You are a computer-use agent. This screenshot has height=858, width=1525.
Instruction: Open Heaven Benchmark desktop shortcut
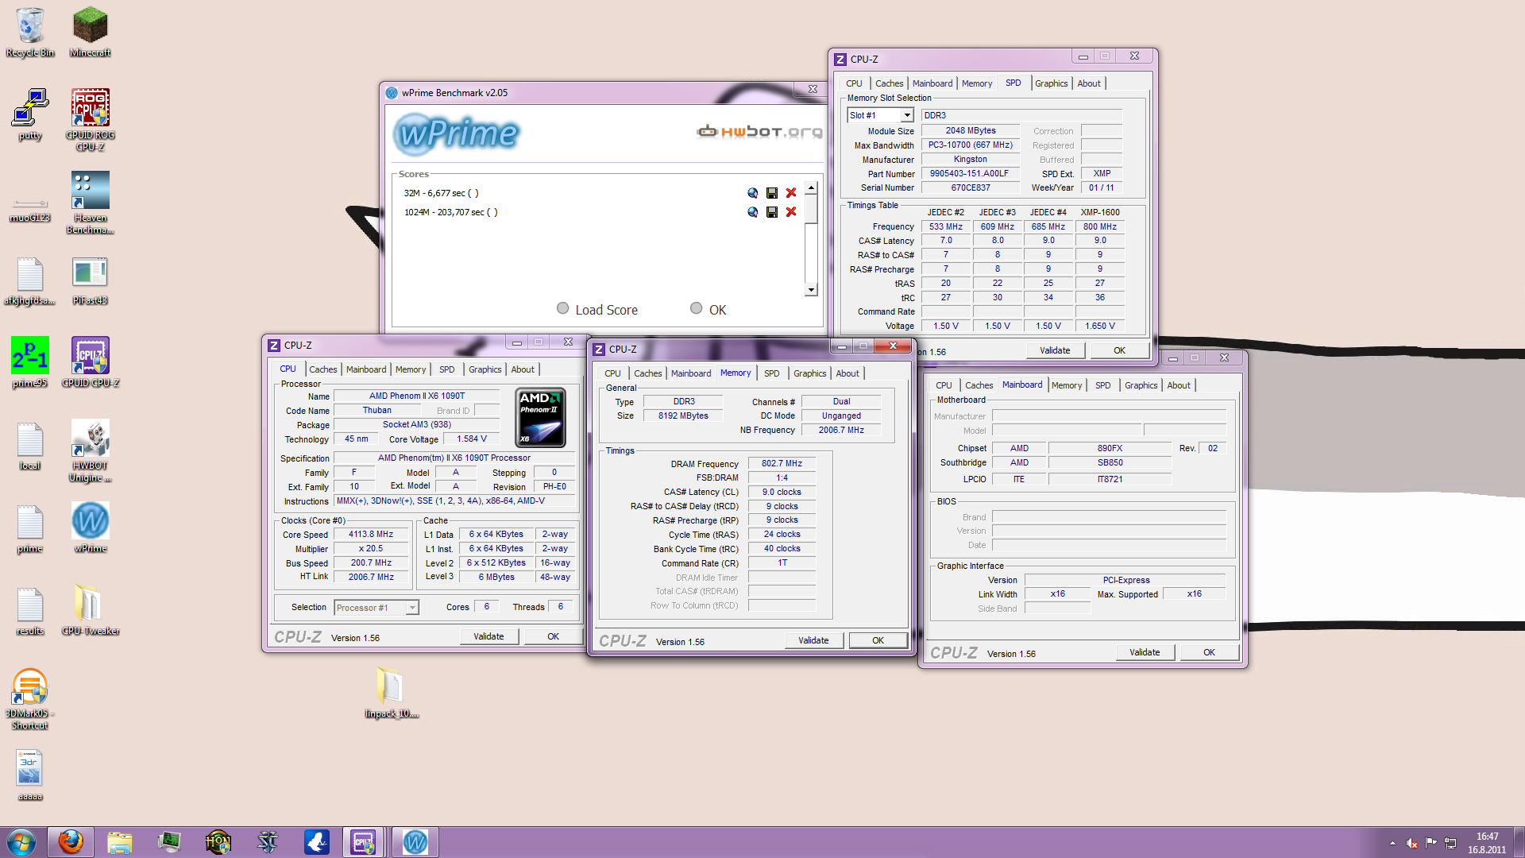point(90,202)
